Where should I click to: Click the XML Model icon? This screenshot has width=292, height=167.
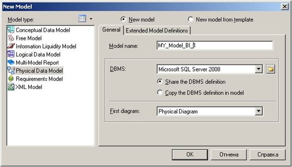(x=11, y=87)
